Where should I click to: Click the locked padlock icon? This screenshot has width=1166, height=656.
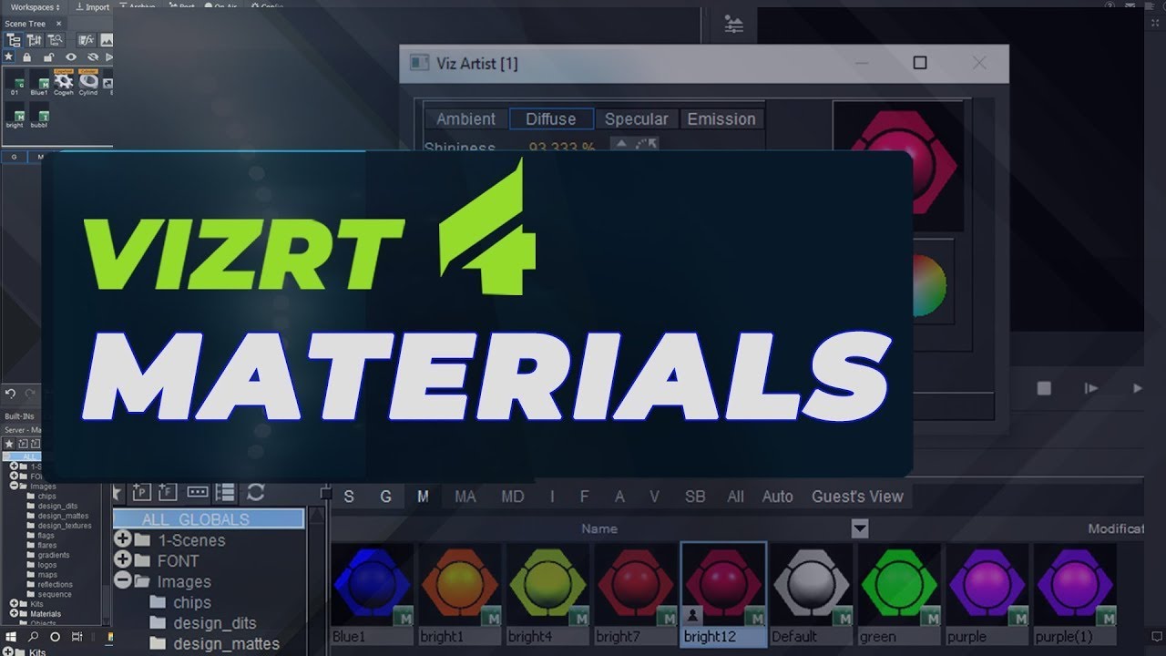click(x=27, y=57)
